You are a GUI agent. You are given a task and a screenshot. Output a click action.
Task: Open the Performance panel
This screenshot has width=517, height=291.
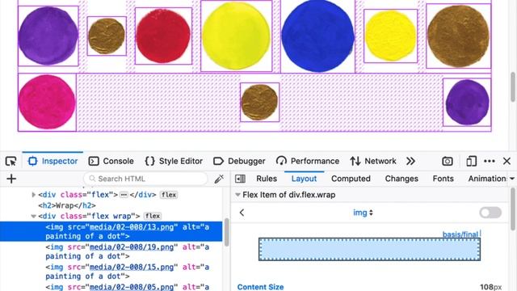(x=308, y=162)
